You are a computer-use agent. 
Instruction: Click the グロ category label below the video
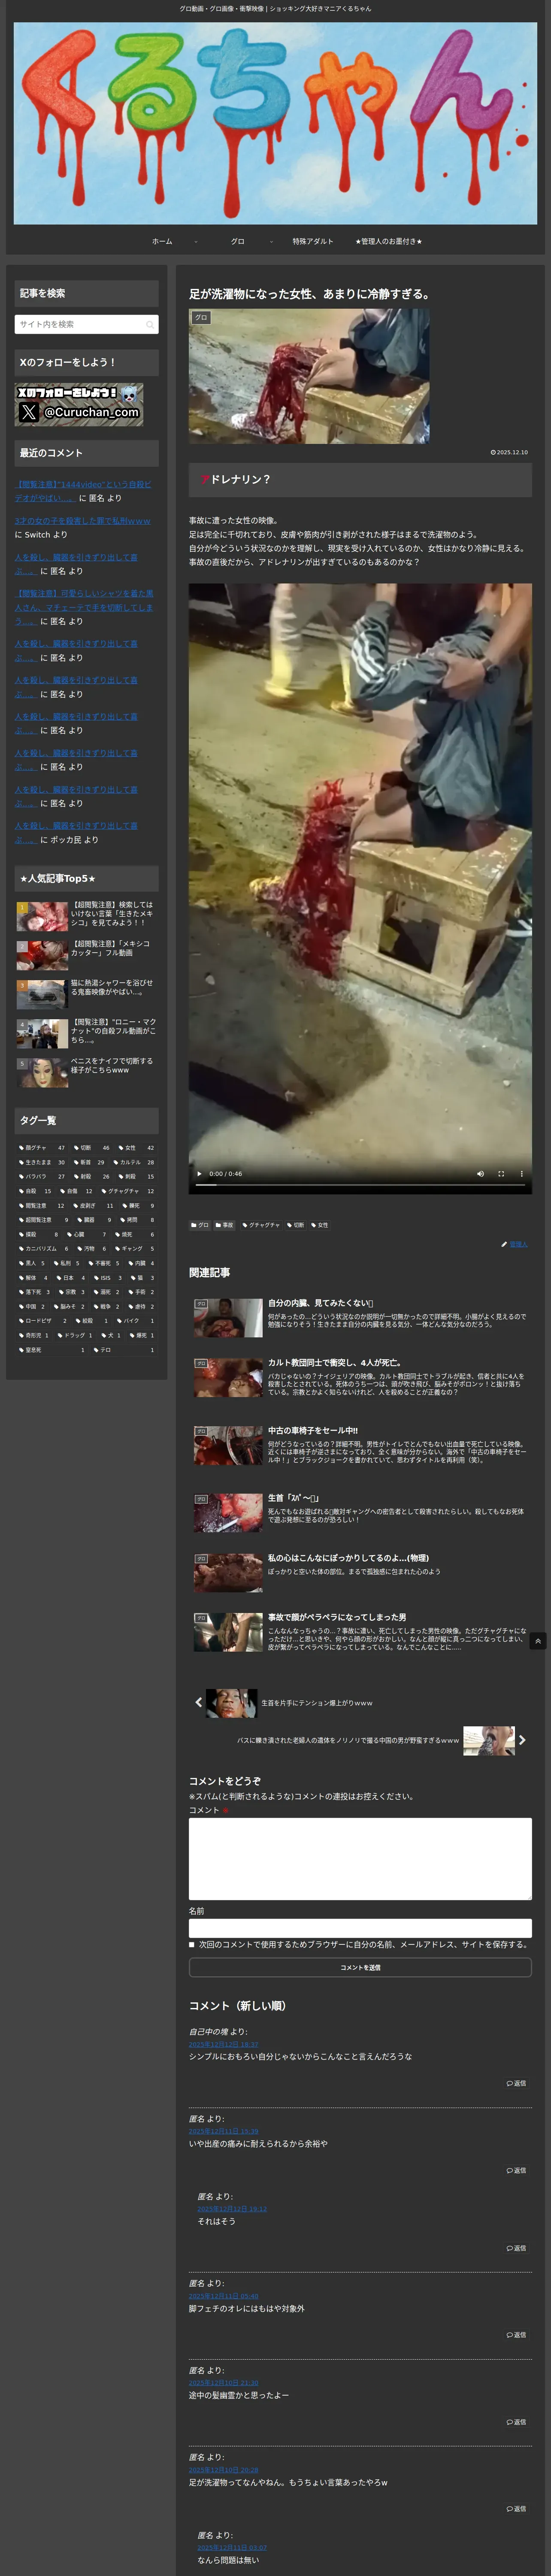pyautogui.click(x=200, y=1225)
